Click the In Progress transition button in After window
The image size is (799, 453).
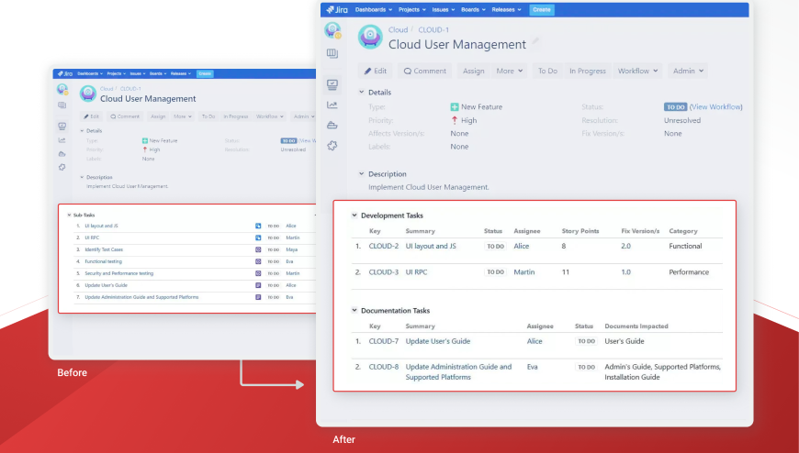587,71
